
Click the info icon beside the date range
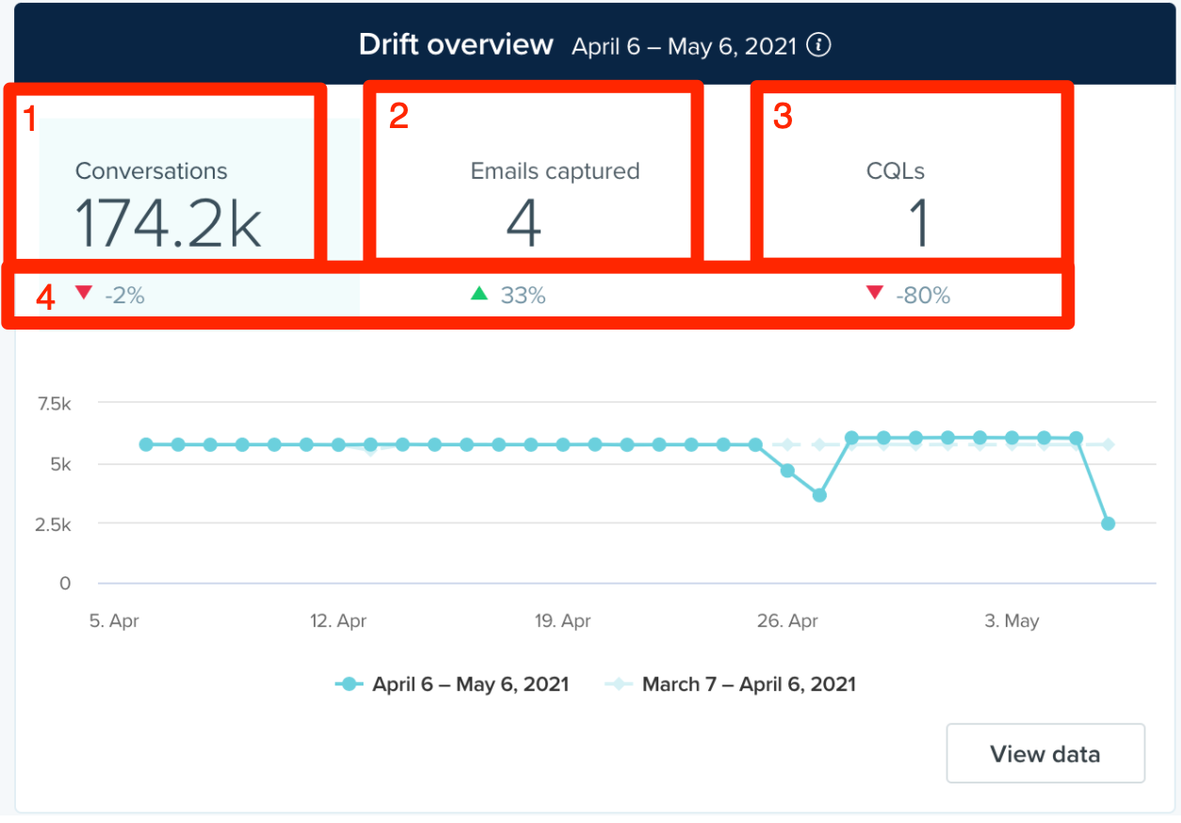pos(819,45)
